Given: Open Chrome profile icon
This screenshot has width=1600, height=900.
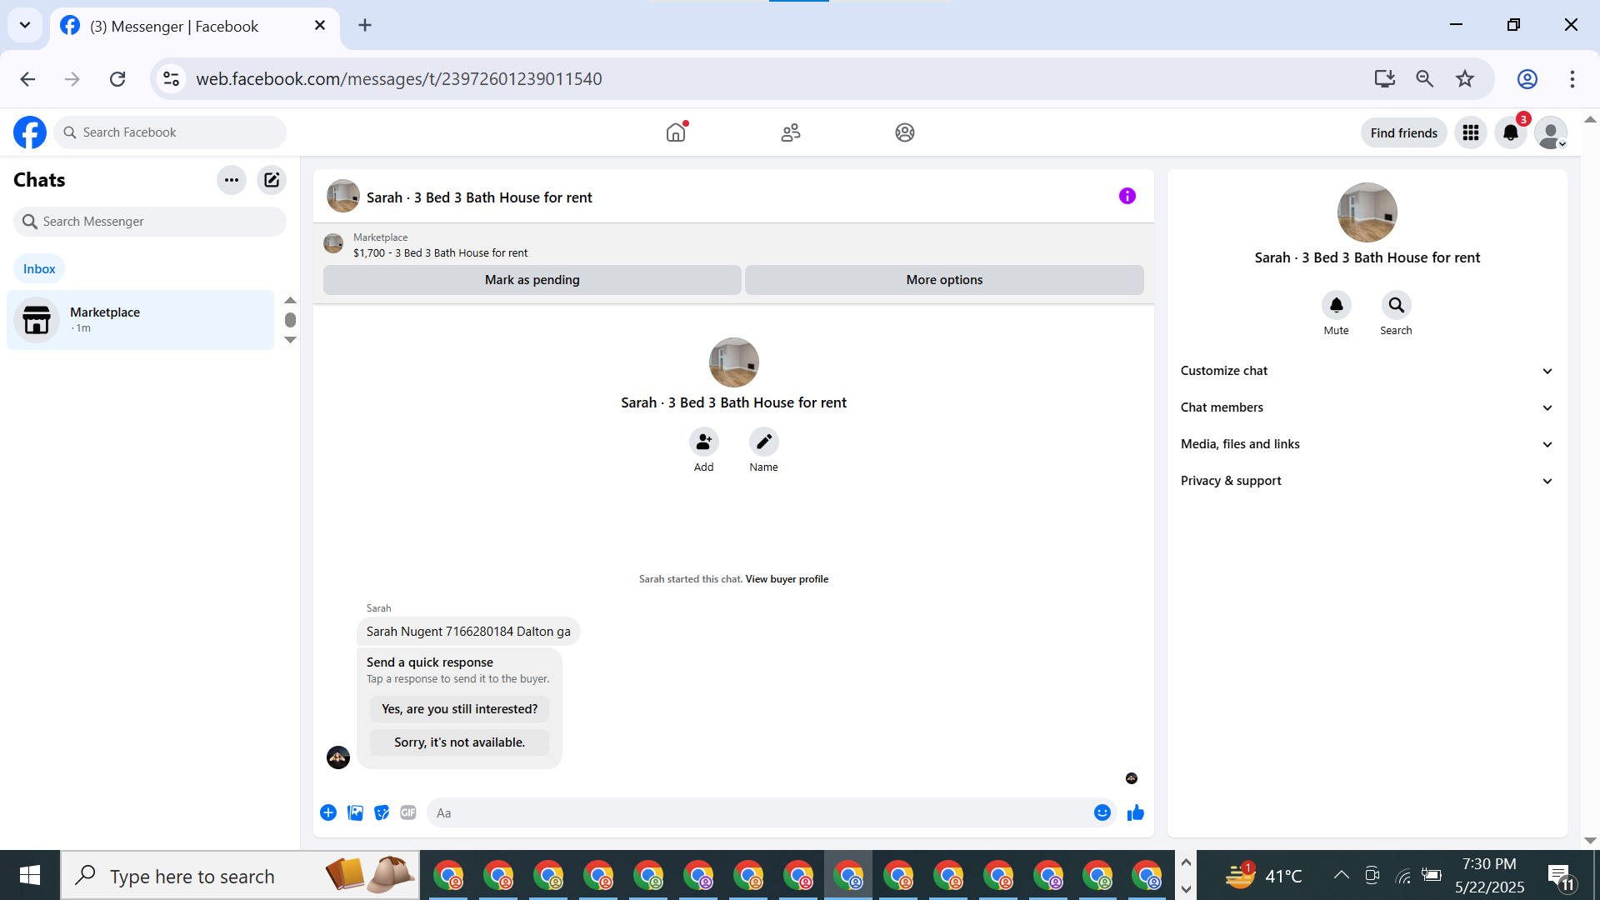Looking at the screenshot, I should coord(1527,78).
